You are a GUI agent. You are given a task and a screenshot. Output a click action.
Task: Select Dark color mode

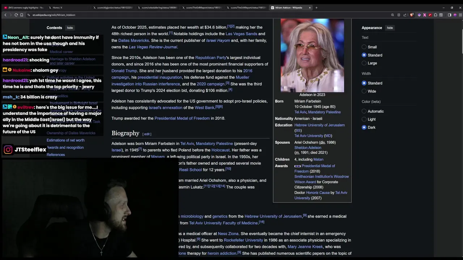[x=364, y=127]
